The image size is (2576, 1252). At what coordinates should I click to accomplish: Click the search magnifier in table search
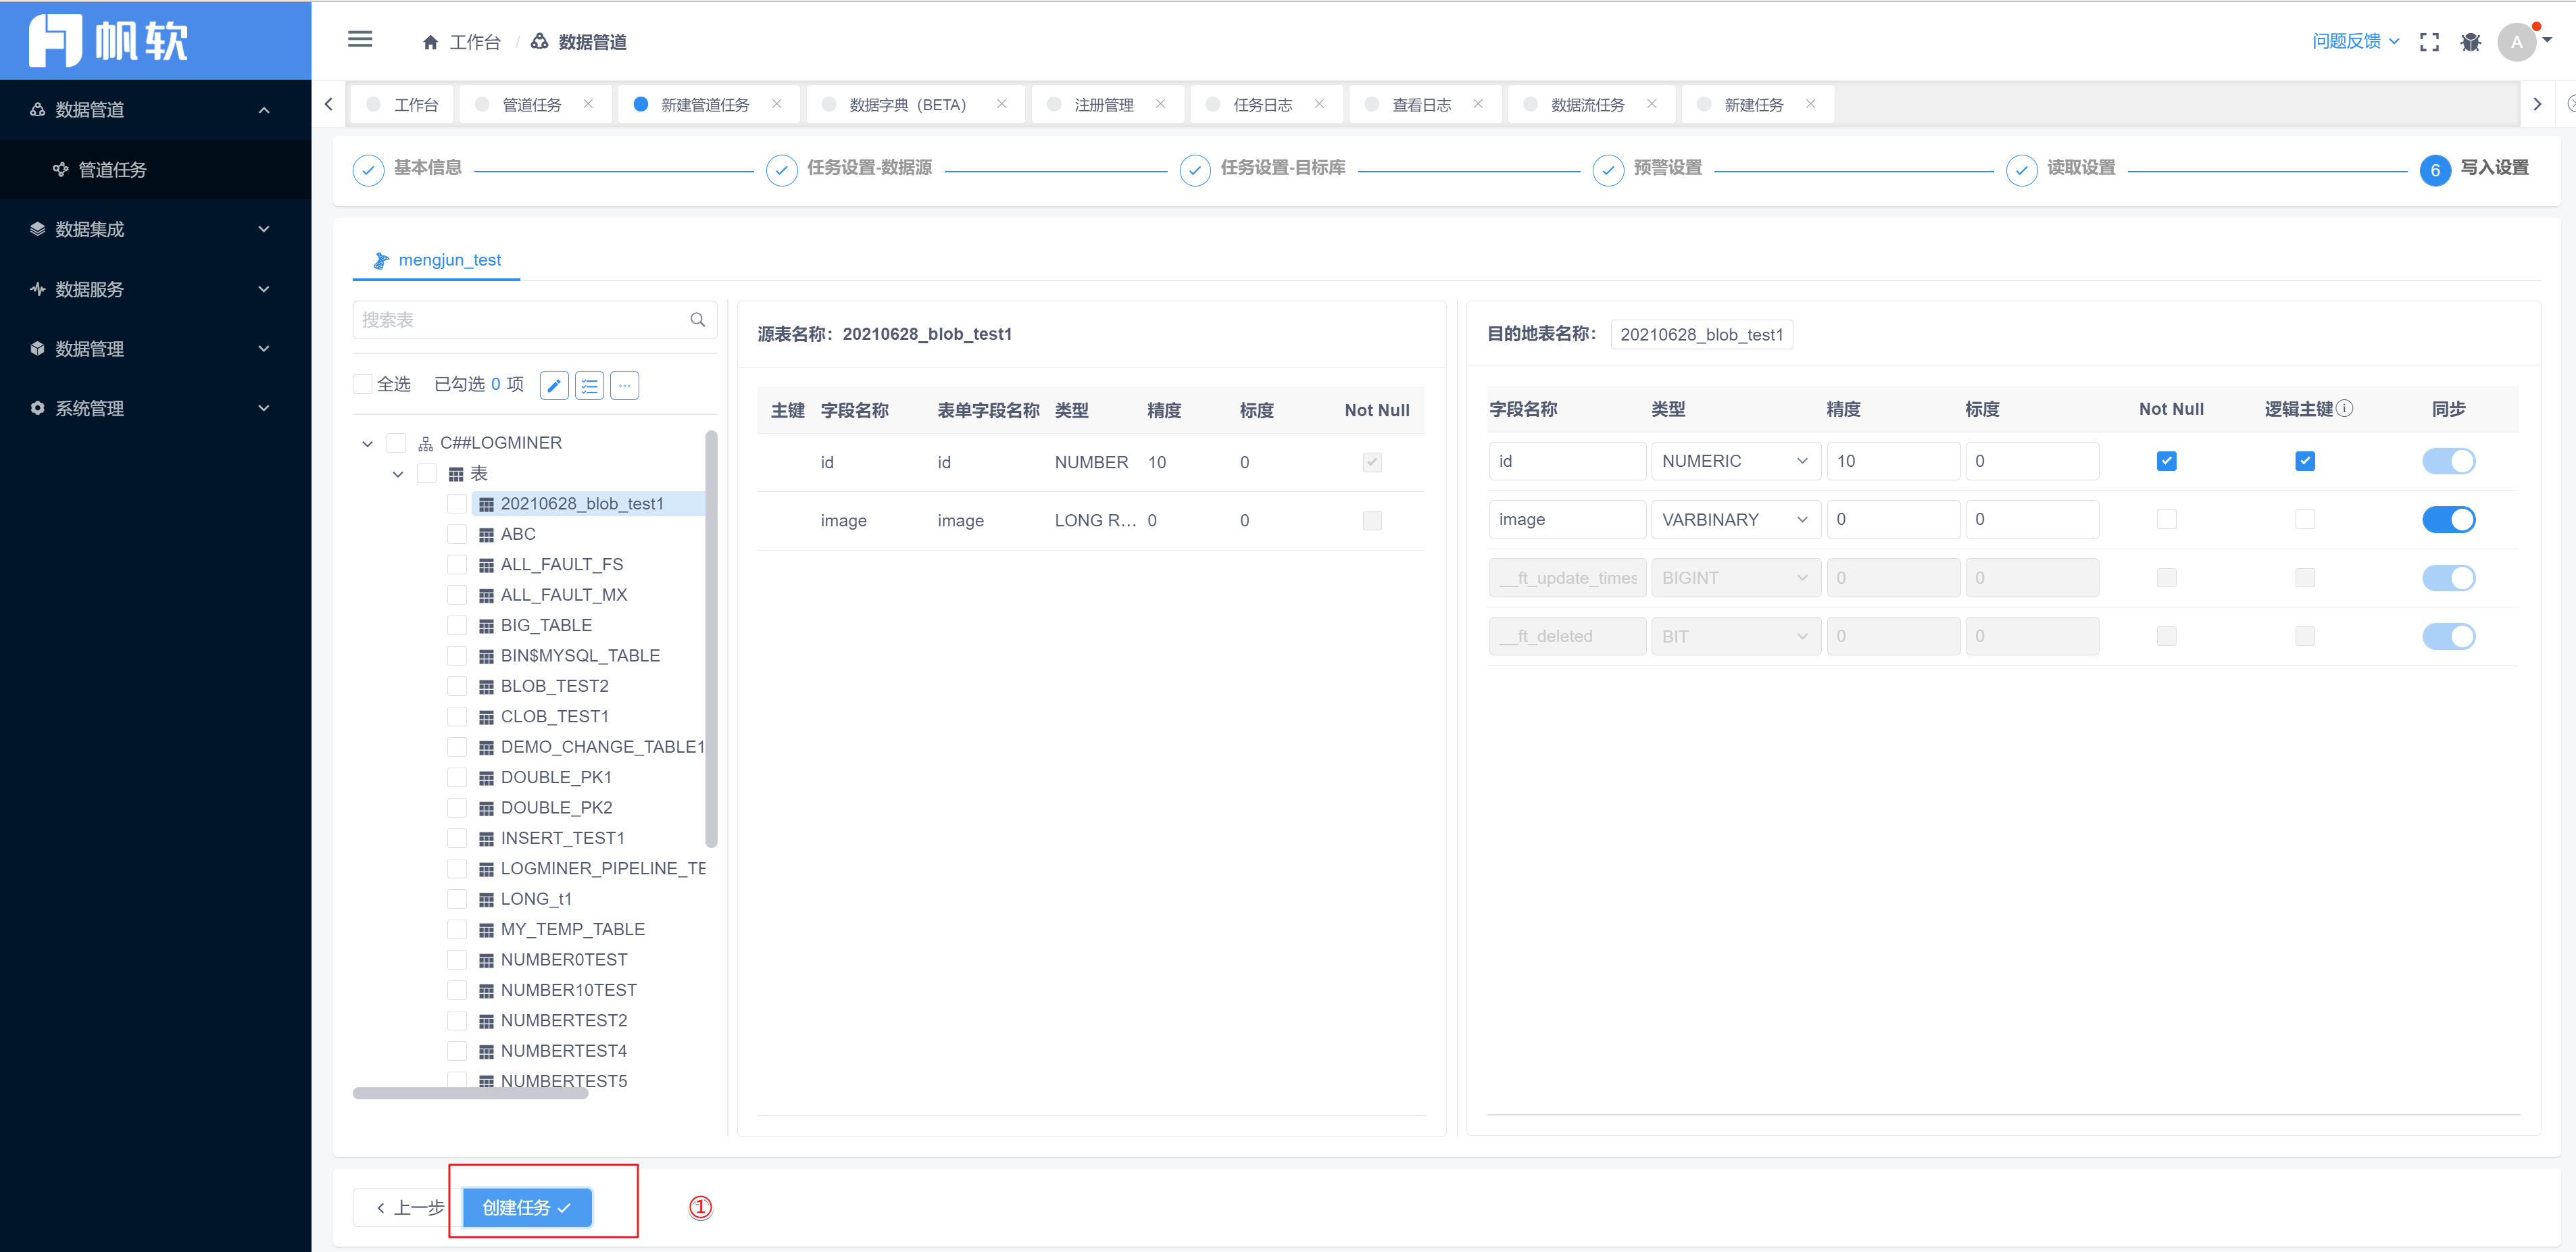point(697,320)
